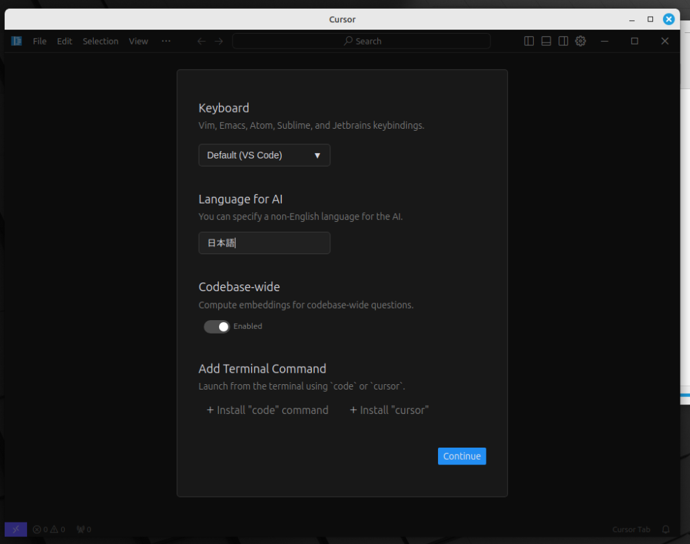Toggle the secondary sidebar layout icon
Image resolution: width=690 pixels, height=544 pixels.
563,41
